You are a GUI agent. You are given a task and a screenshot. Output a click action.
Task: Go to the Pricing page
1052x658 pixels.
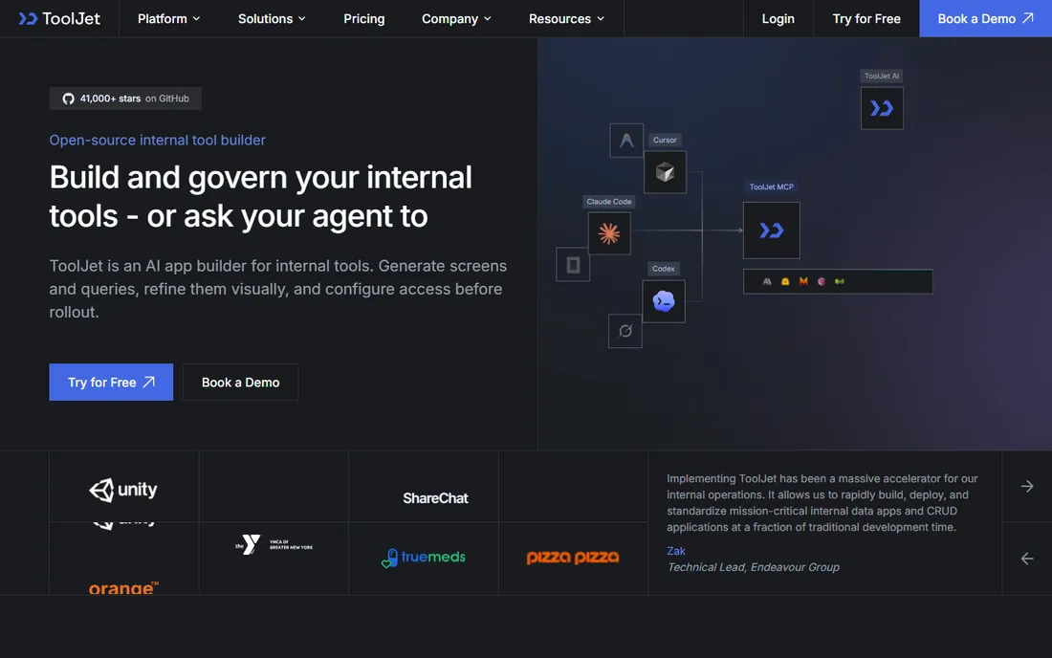[364, 19]
